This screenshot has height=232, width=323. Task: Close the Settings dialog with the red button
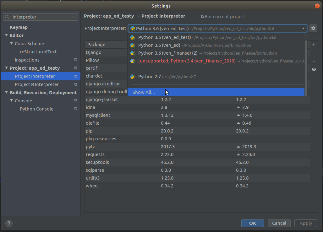coord(317,6)
